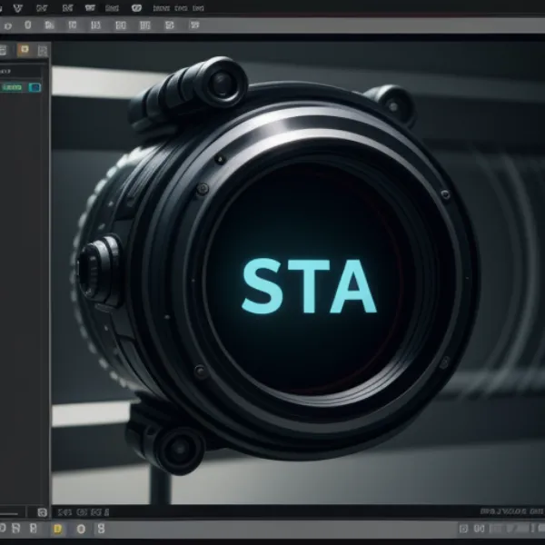Click the V-shaped icon in the top menu bar
This screenshot has width=545, height=545.
[x=18, y=8]
